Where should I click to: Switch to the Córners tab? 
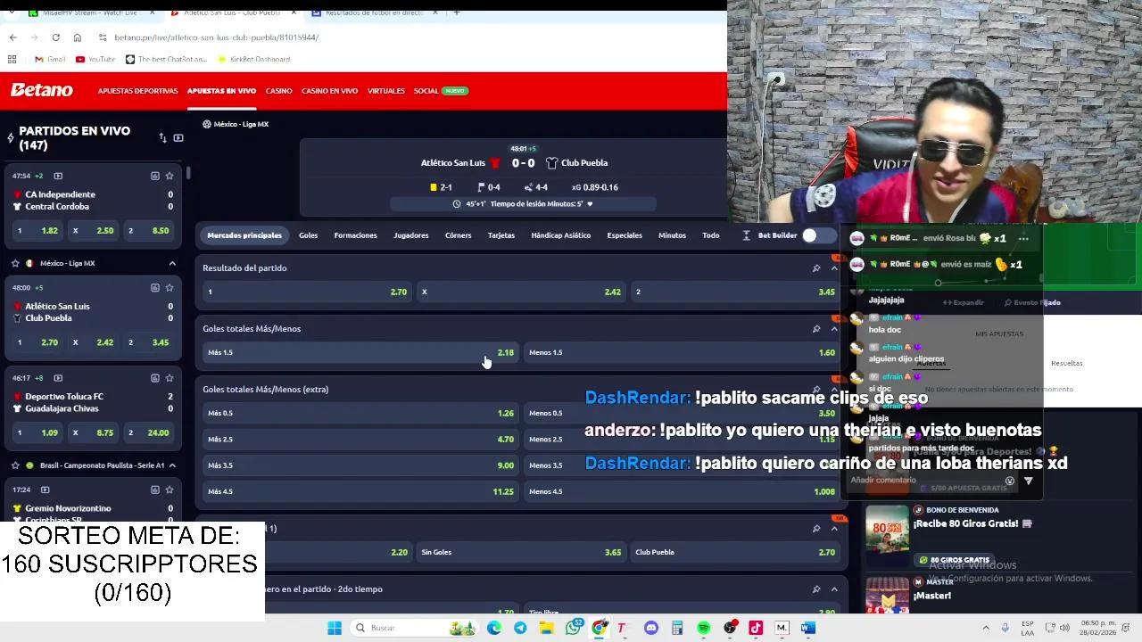pyautogui.click(x=458, y=235)
